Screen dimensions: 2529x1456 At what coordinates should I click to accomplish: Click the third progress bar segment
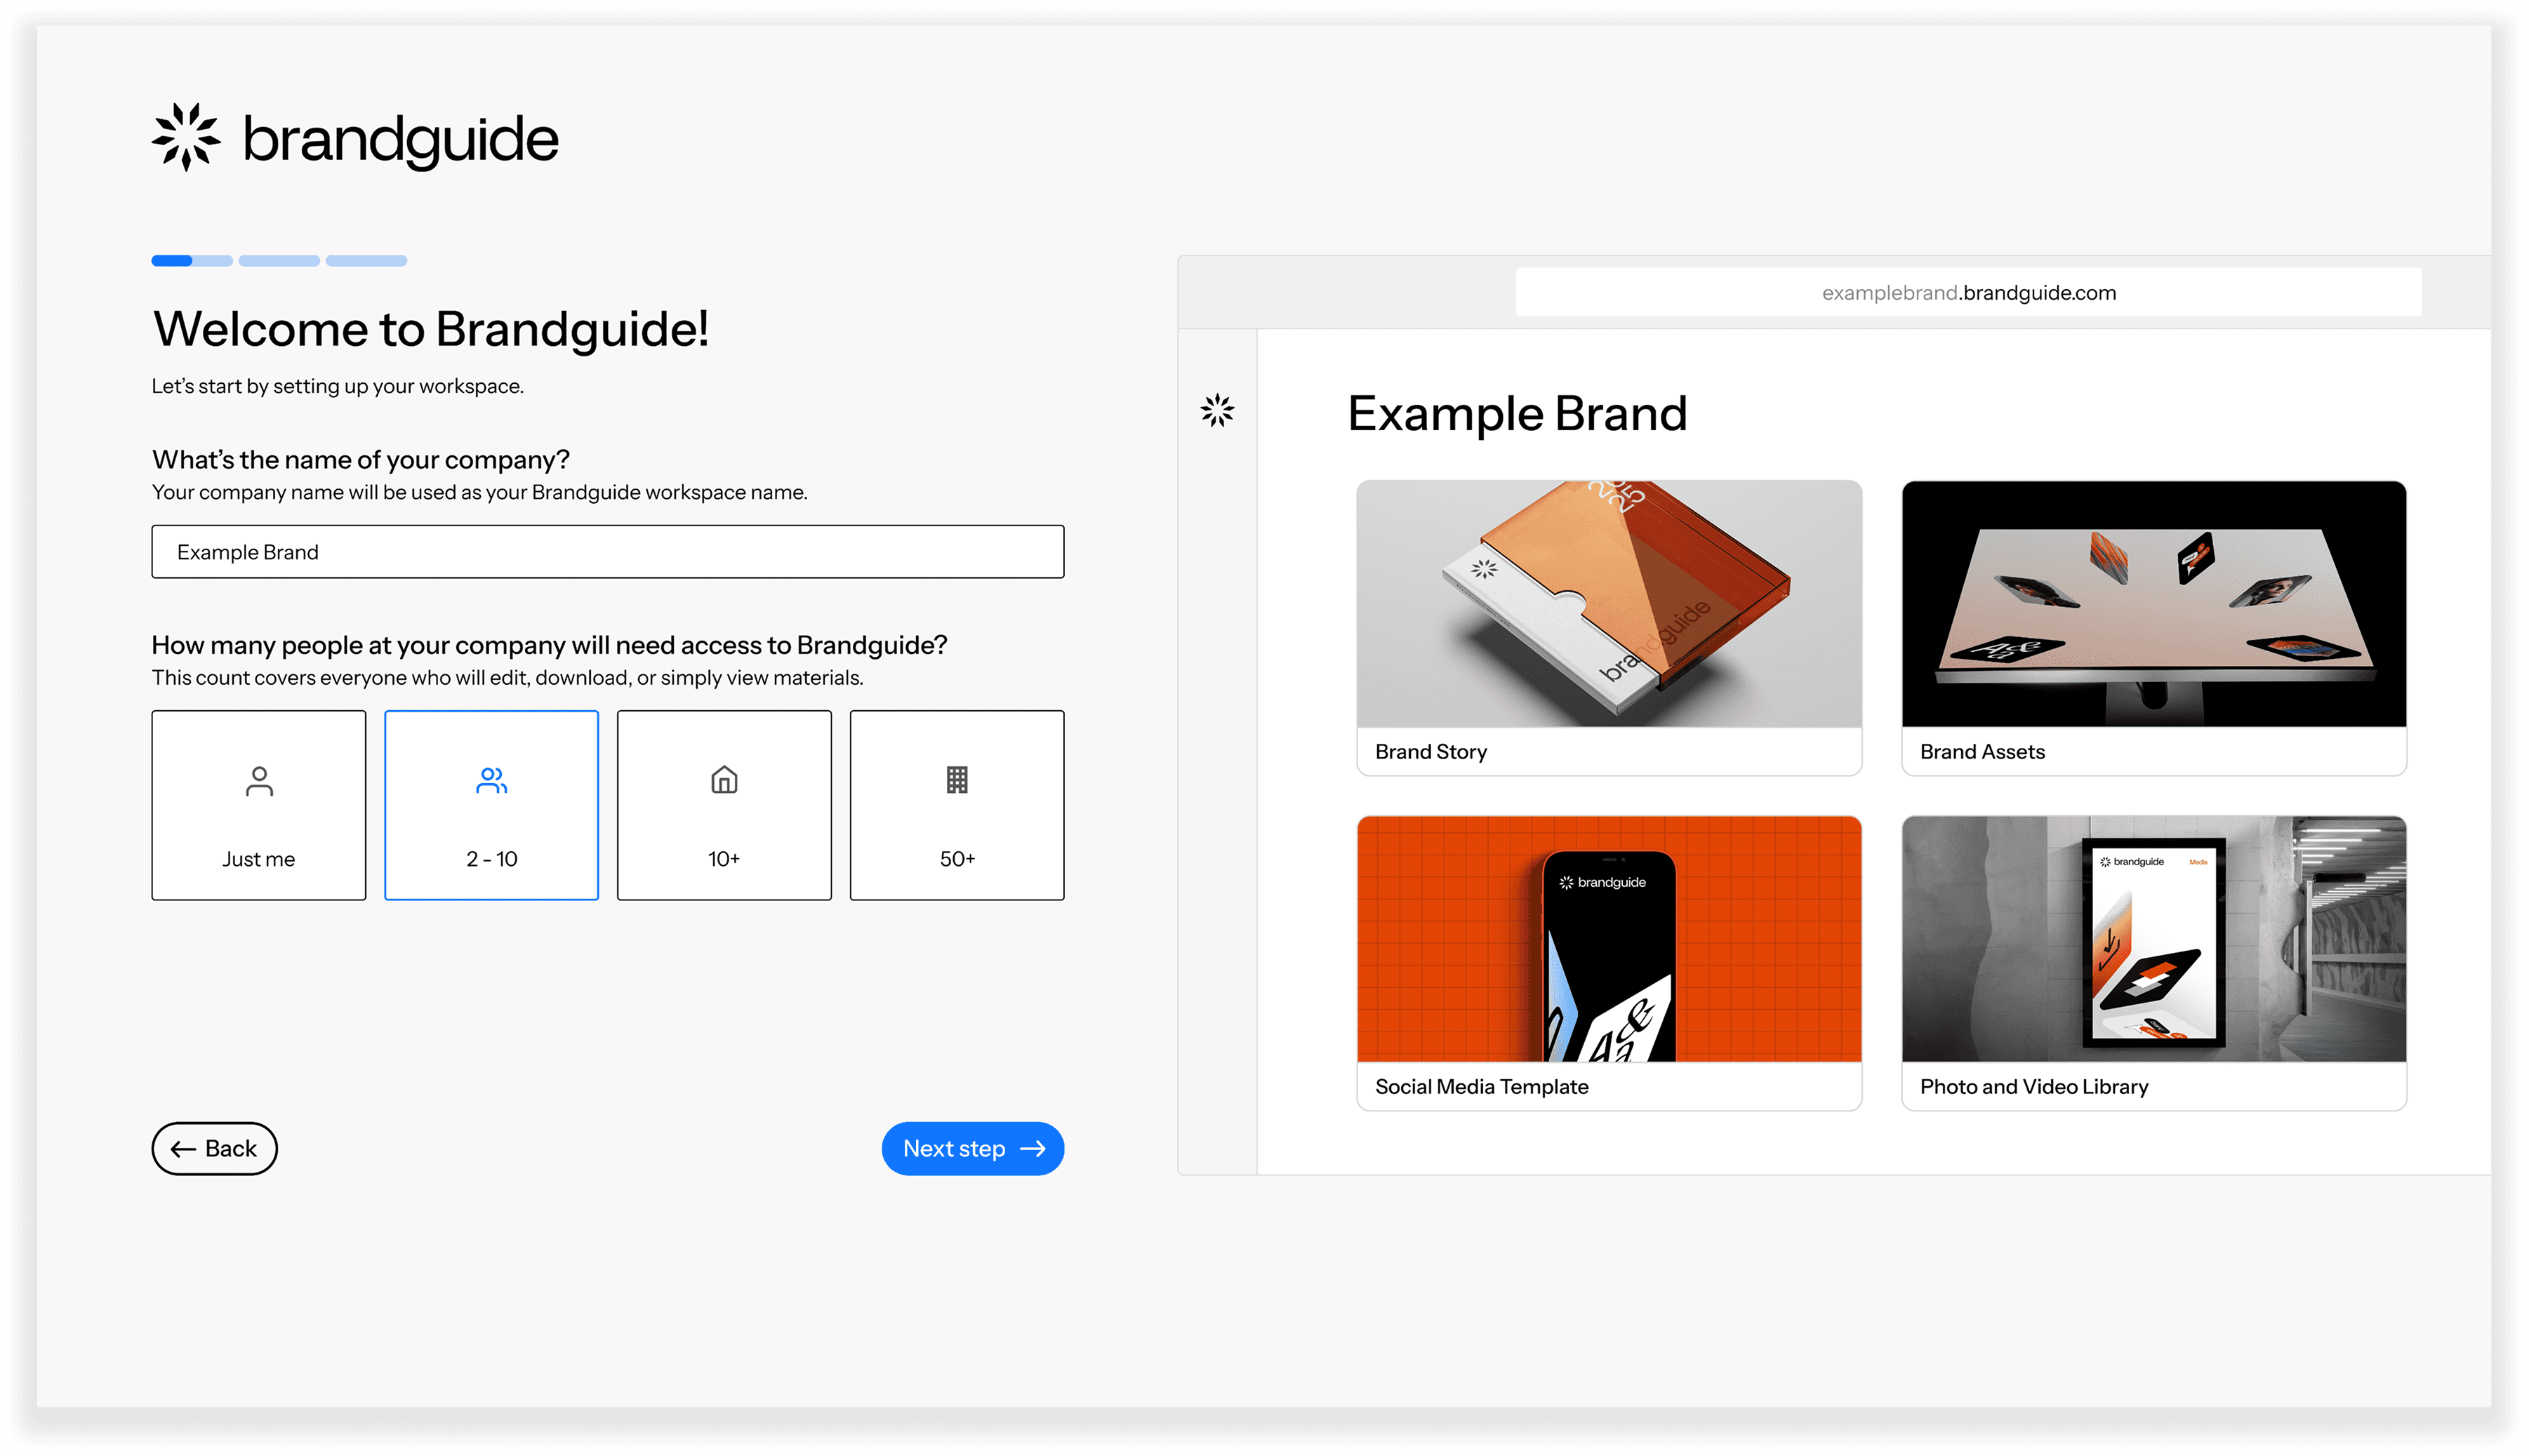(366, 261)
